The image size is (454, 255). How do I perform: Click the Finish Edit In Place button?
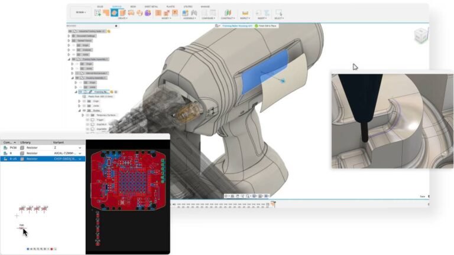(x=265, y=26)
